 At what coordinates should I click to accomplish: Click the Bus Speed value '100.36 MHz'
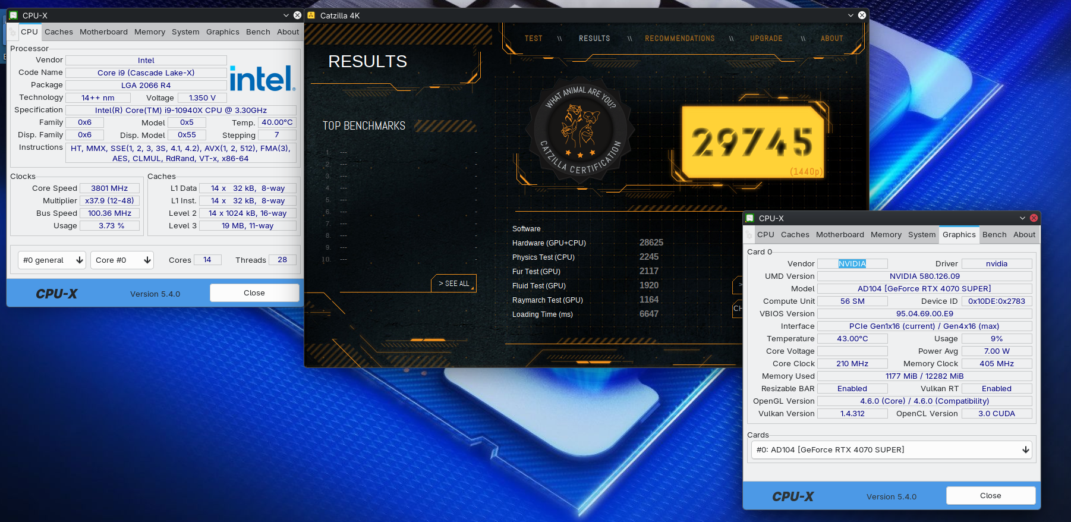[x=109, y=213]
